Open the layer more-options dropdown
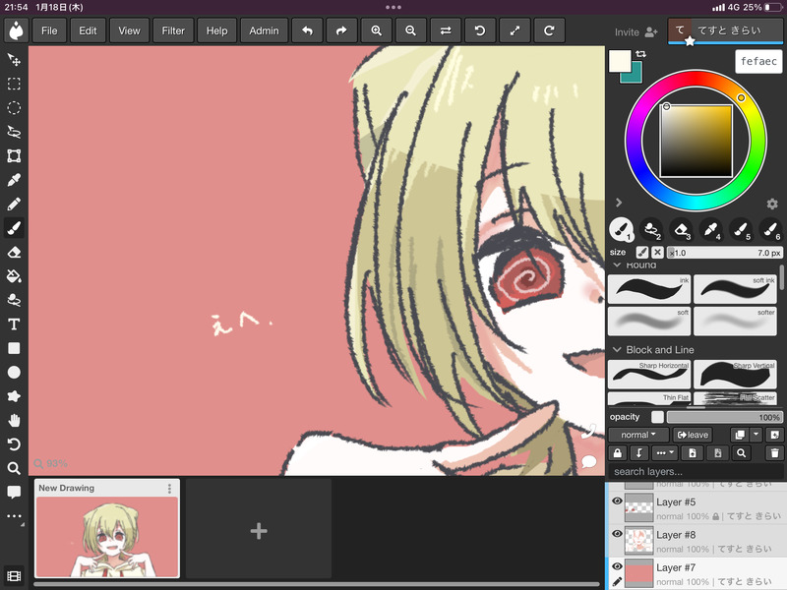Screen dimensions: 787x590 point(665,453)
